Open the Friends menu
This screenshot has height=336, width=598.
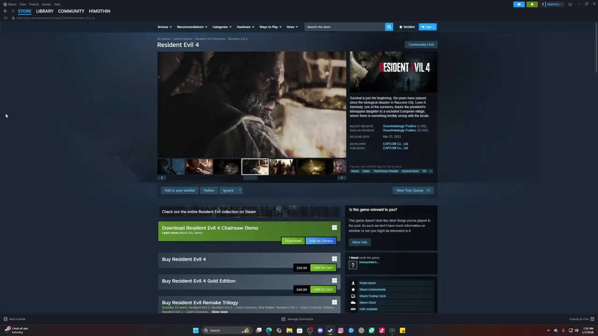(34, 4)
